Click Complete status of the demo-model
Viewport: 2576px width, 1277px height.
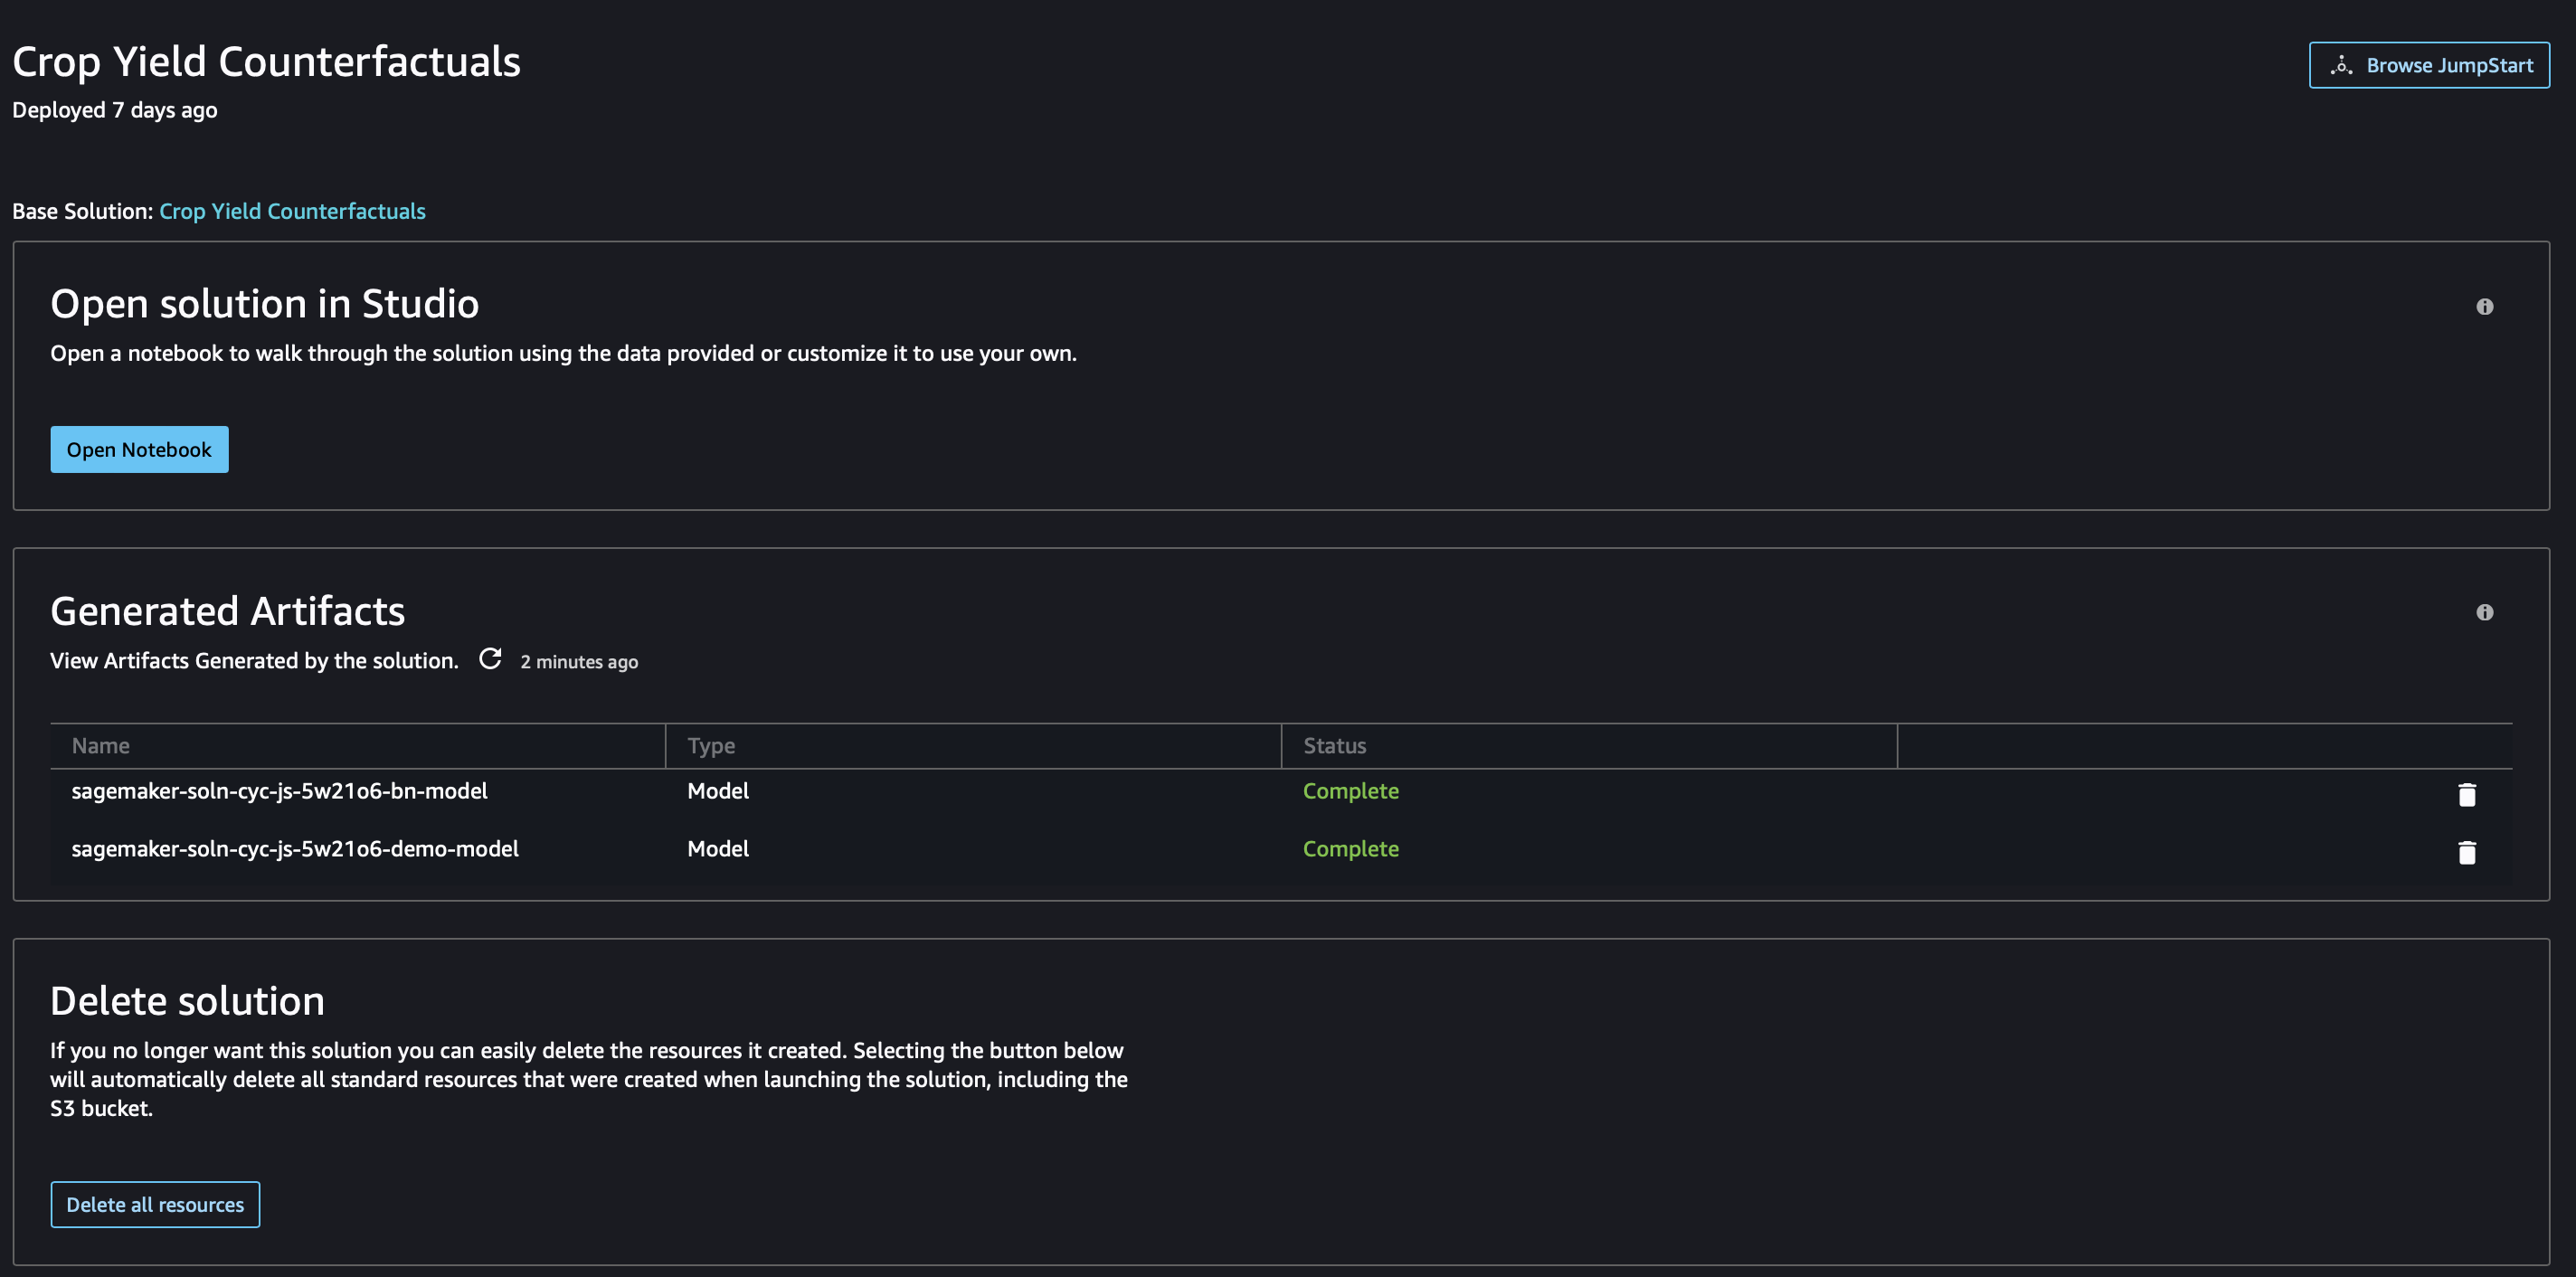[x=1350, y=849]
